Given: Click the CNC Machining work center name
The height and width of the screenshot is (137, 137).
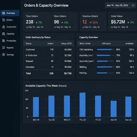Looking at the screenshot, I should point(86,50).
